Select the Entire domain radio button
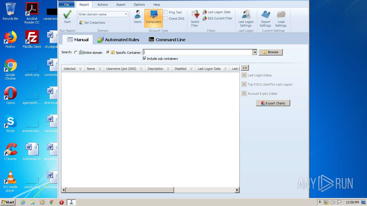The height and width of the screenshot is (206, 367). (76, 52)
